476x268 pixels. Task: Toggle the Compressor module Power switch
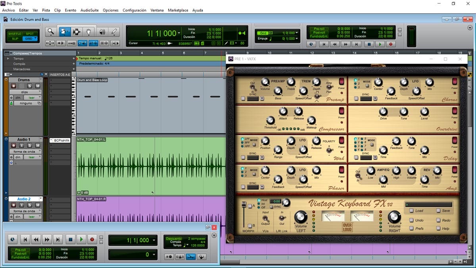(x=342, y=111)
